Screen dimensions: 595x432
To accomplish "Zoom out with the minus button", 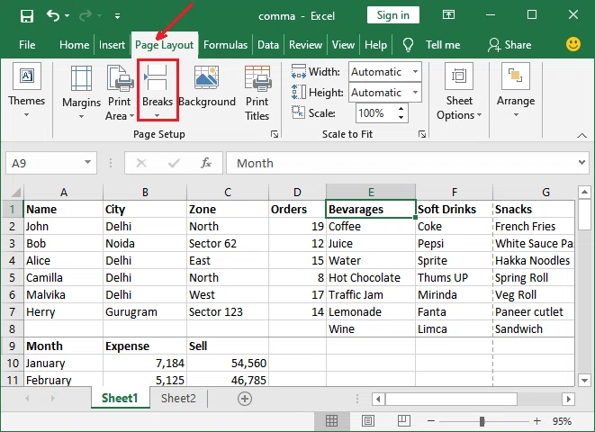I will [x=430, y=421].
